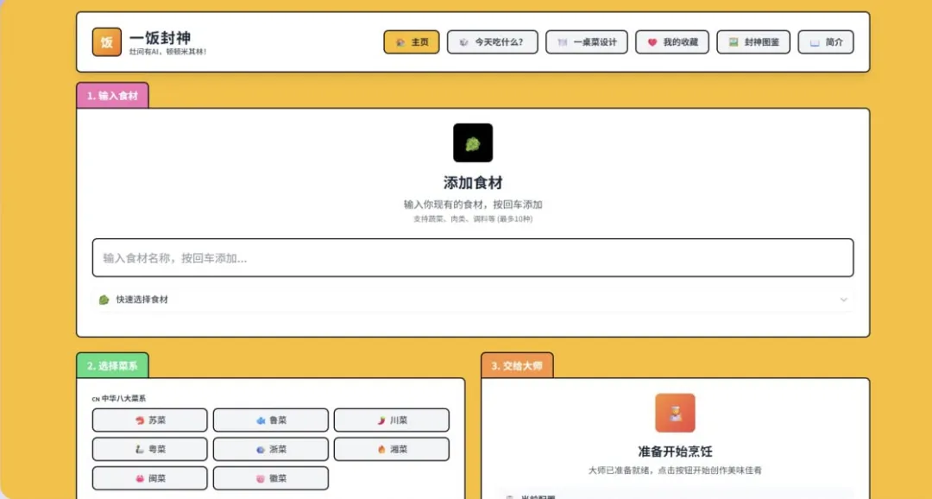The width and height of the screenshot is (932, 499).
Task: Choose the 湘菜 cuisine button
Action: click(391, 450)
